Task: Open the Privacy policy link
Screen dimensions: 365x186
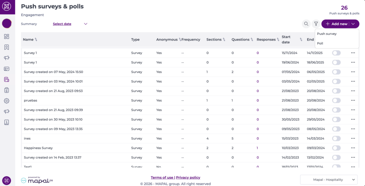Action: tap(188, 177)
